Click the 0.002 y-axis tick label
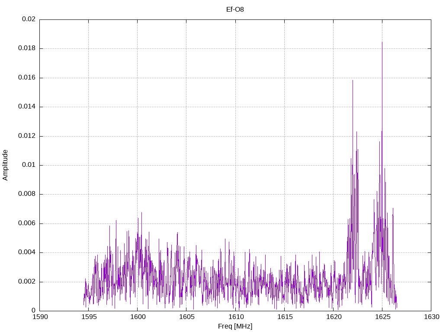Screen dimensions: 443x332 pos(27,282)
